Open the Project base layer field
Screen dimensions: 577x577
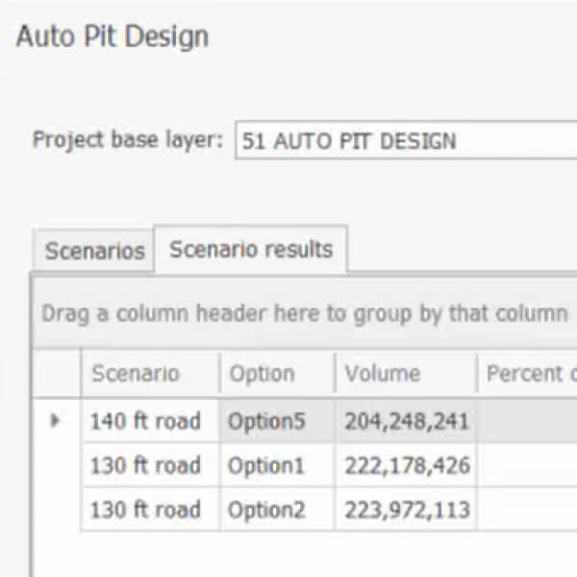(x=406, y=140)
